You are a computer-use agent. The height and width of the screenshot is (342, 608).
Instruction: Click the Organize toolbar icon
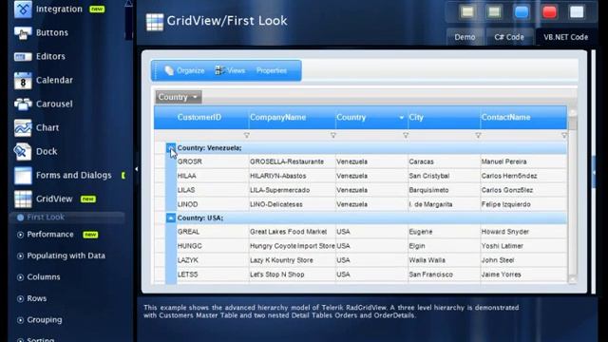click(169, 70)
